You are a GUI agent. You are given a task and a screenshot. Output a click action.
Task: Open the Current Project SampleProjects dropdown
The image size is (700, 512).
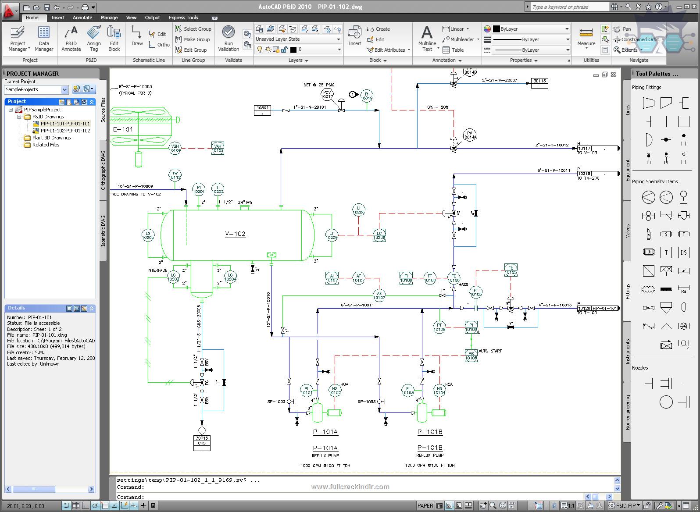click(36, 89)
